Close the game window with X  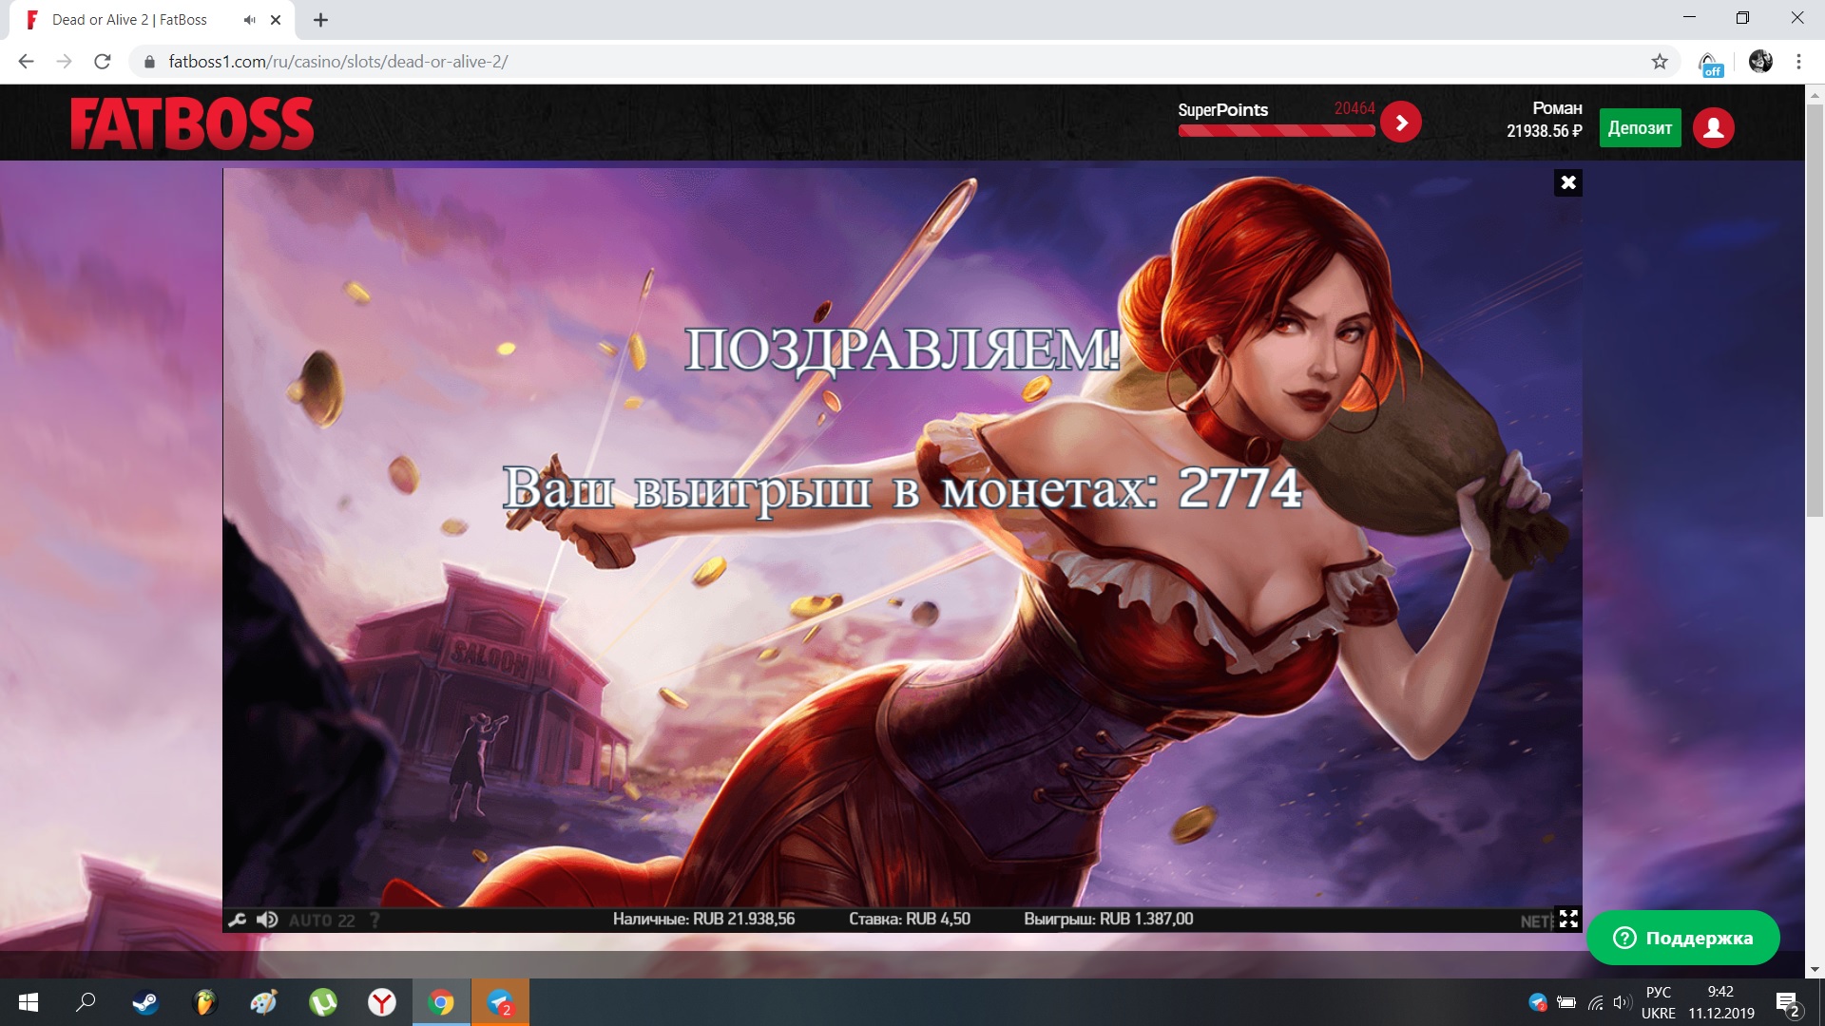(x=1568, y=182)
